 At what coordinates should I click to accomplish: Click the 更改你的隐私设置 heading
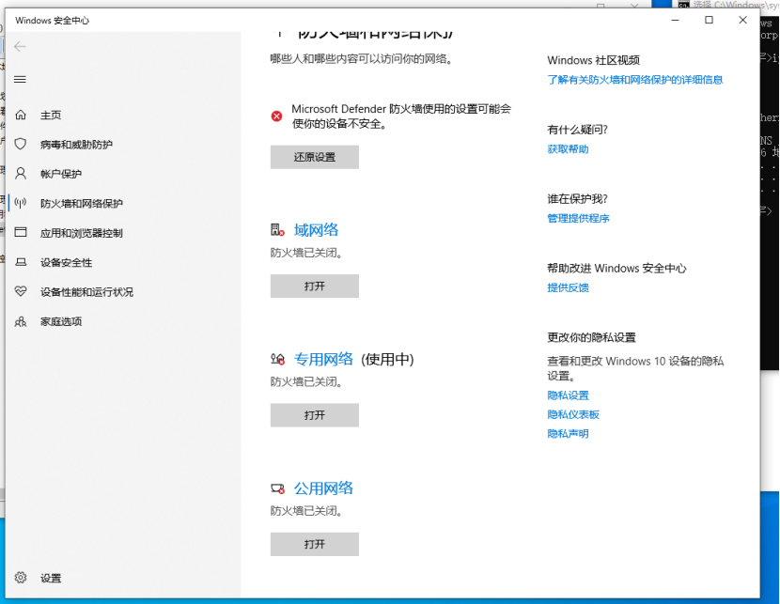pyautogui.click(x=591, y=337)
